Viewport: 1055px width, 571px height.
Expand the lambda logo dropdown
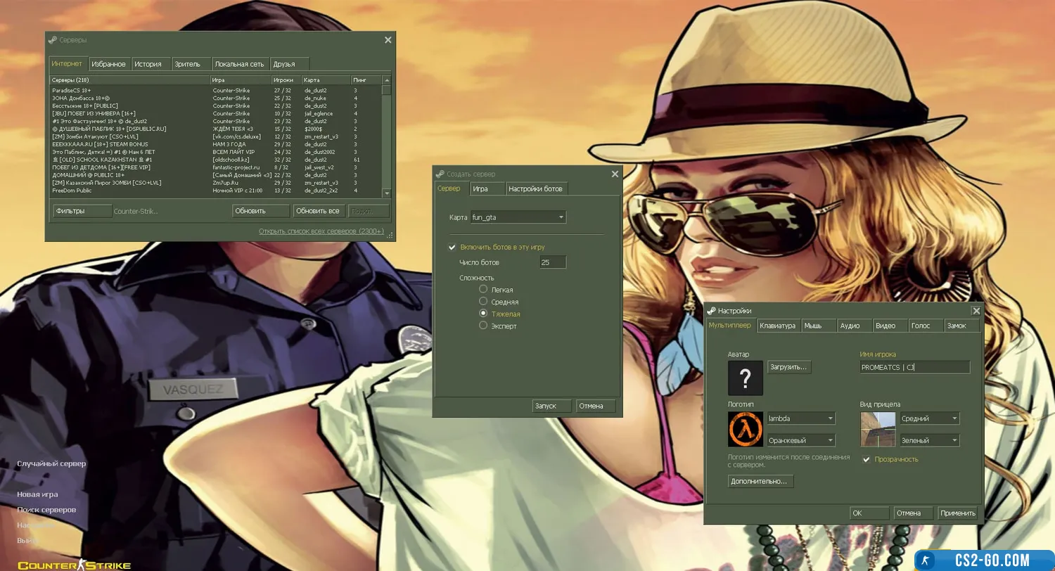pos(801,418)
